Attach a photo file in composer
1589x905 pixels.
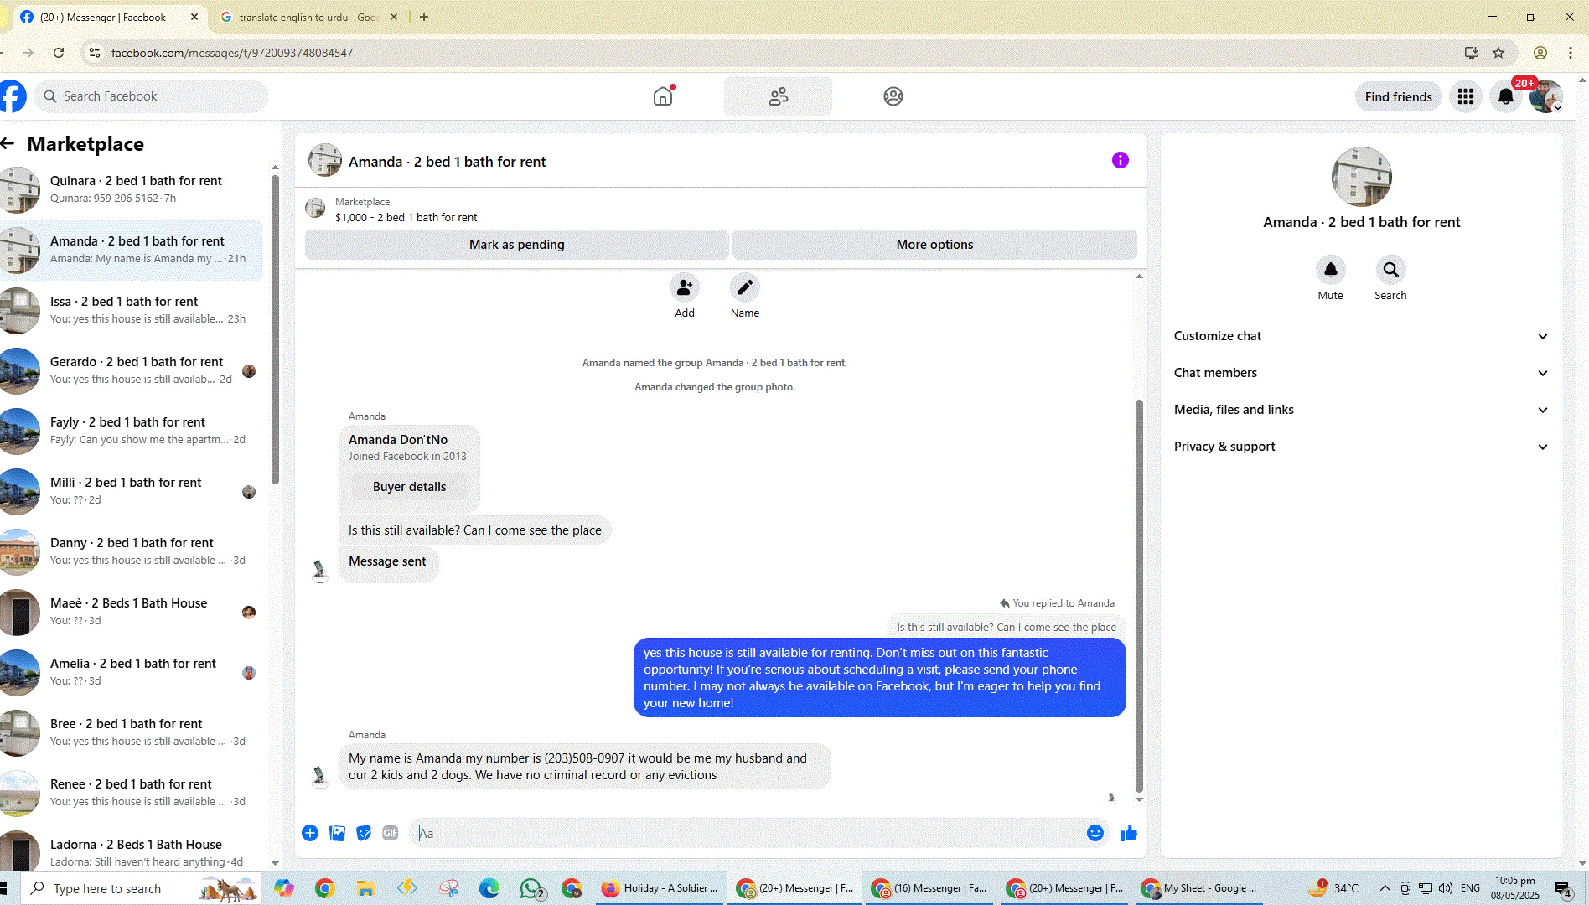coord(338,833)
